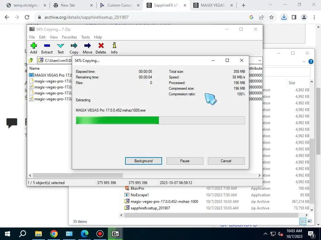Open the Chrome profile avatar

(x=304, y=17)
